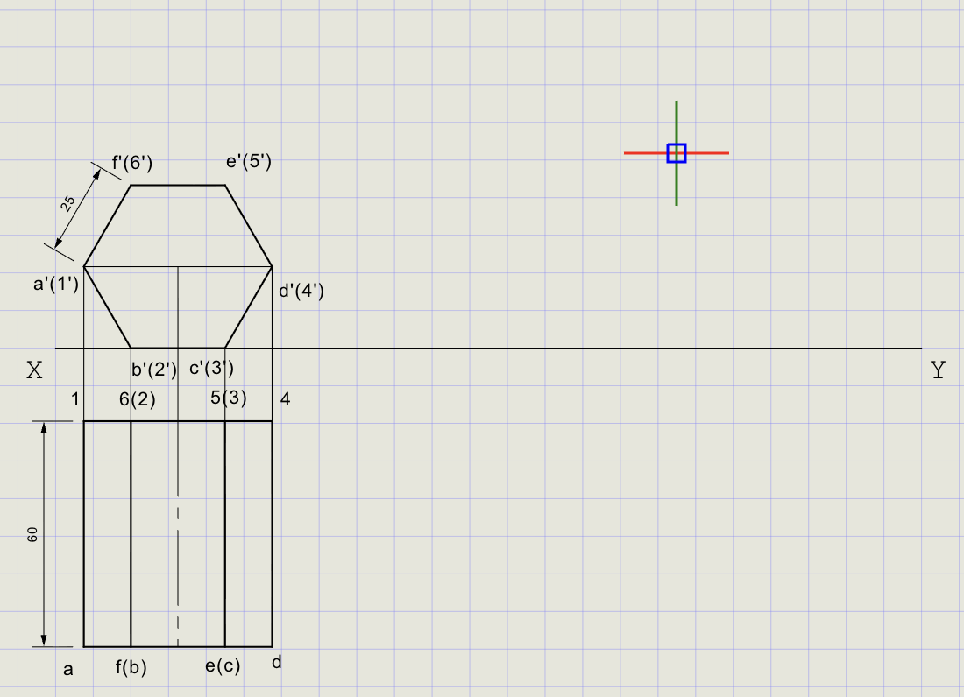The image size is (964, 697).
Task: Click the corner label a in the top view
Action: (x=68, y=668)
